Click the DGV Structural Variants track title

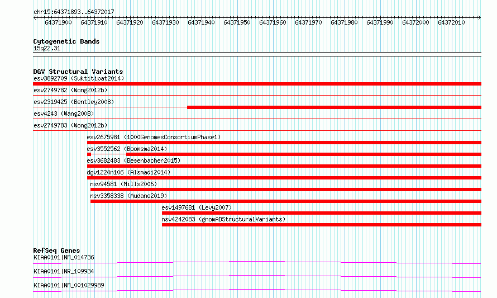pyautogui.click(x=78, y=72)
